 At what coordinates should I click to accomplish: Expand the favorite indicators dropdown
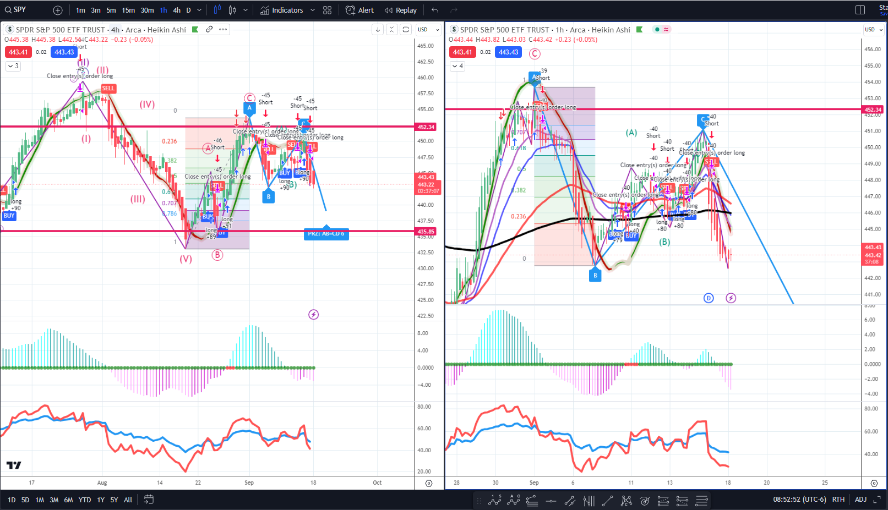click(x=313, y=10)
